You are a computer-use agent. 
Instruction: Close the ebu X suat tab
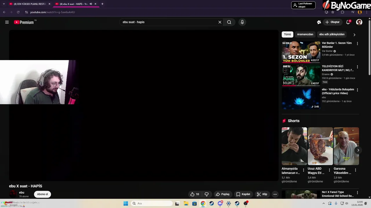(x=95, y=4)
